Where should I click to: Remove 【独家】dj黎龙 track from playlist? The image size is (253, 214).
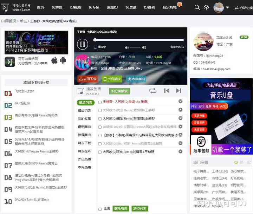(180, 135)
